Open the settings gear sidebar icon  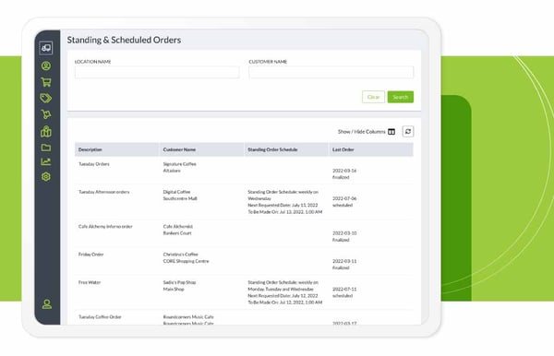click(x=46, y=177)
